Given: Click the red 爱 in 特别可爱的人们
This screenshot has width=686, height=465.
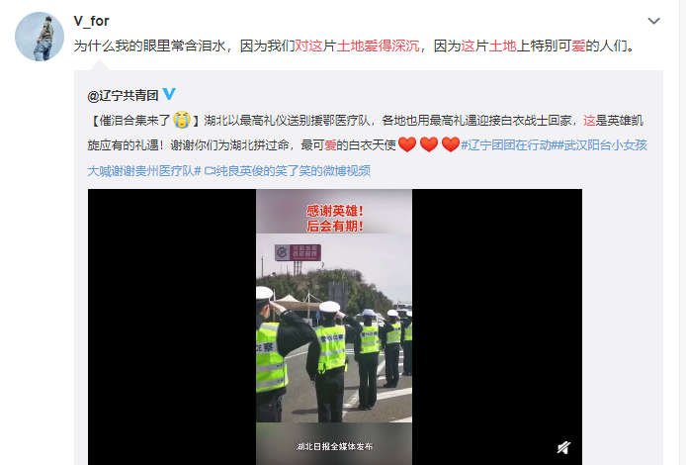Looking at the screenshot, I should (x=578, y=46).
